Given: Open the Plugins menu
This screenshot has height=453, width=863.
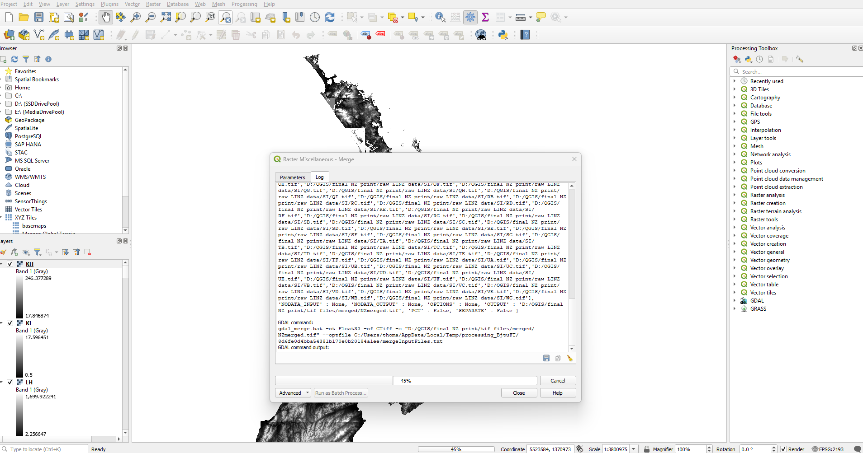Looking at the screenshot, I should [x=109, y=4].
